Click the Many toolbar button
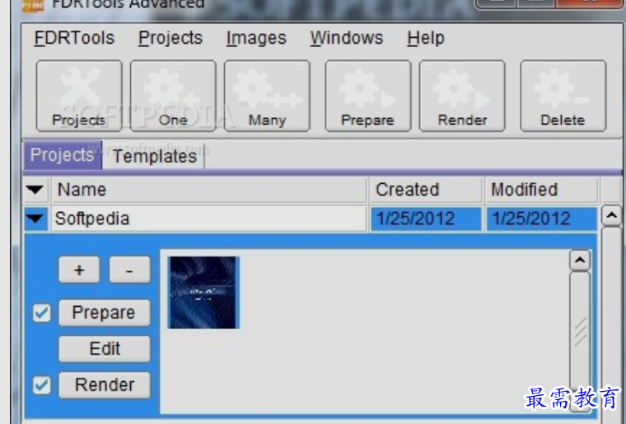The height and width of the screenshot is (424, 626). coord(267,96)
